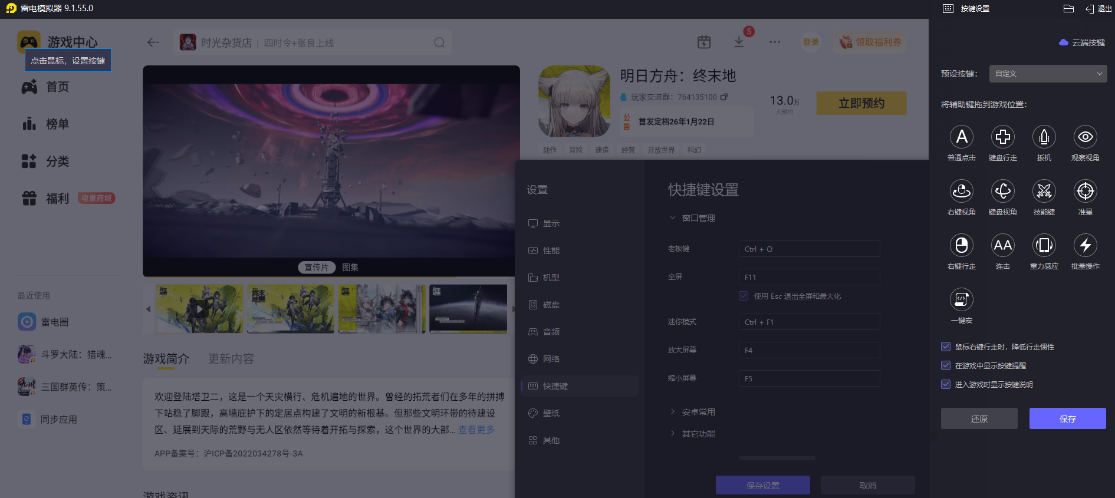Click the 放大屏幕 shortcut field F4
Screen dimensions: 1115x498
click(x=810, y=350)
